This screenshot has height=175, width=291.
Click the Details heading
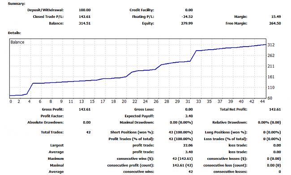coord(14,33)
